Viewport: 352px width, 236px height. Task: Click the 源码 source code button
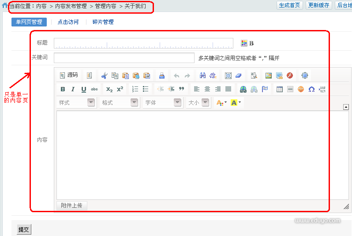coord(69,75)
